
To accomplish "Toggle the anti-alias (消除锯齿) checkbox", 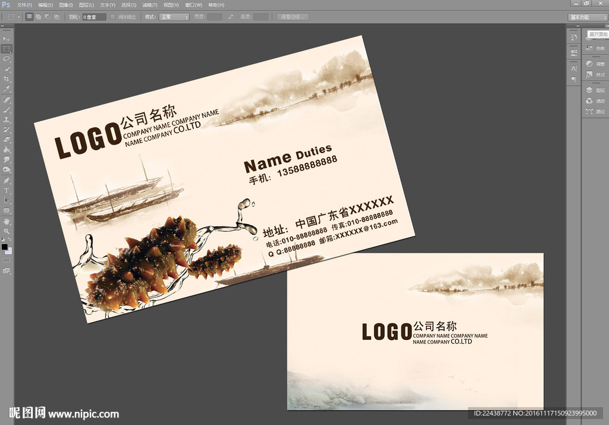I will (112, 17).
